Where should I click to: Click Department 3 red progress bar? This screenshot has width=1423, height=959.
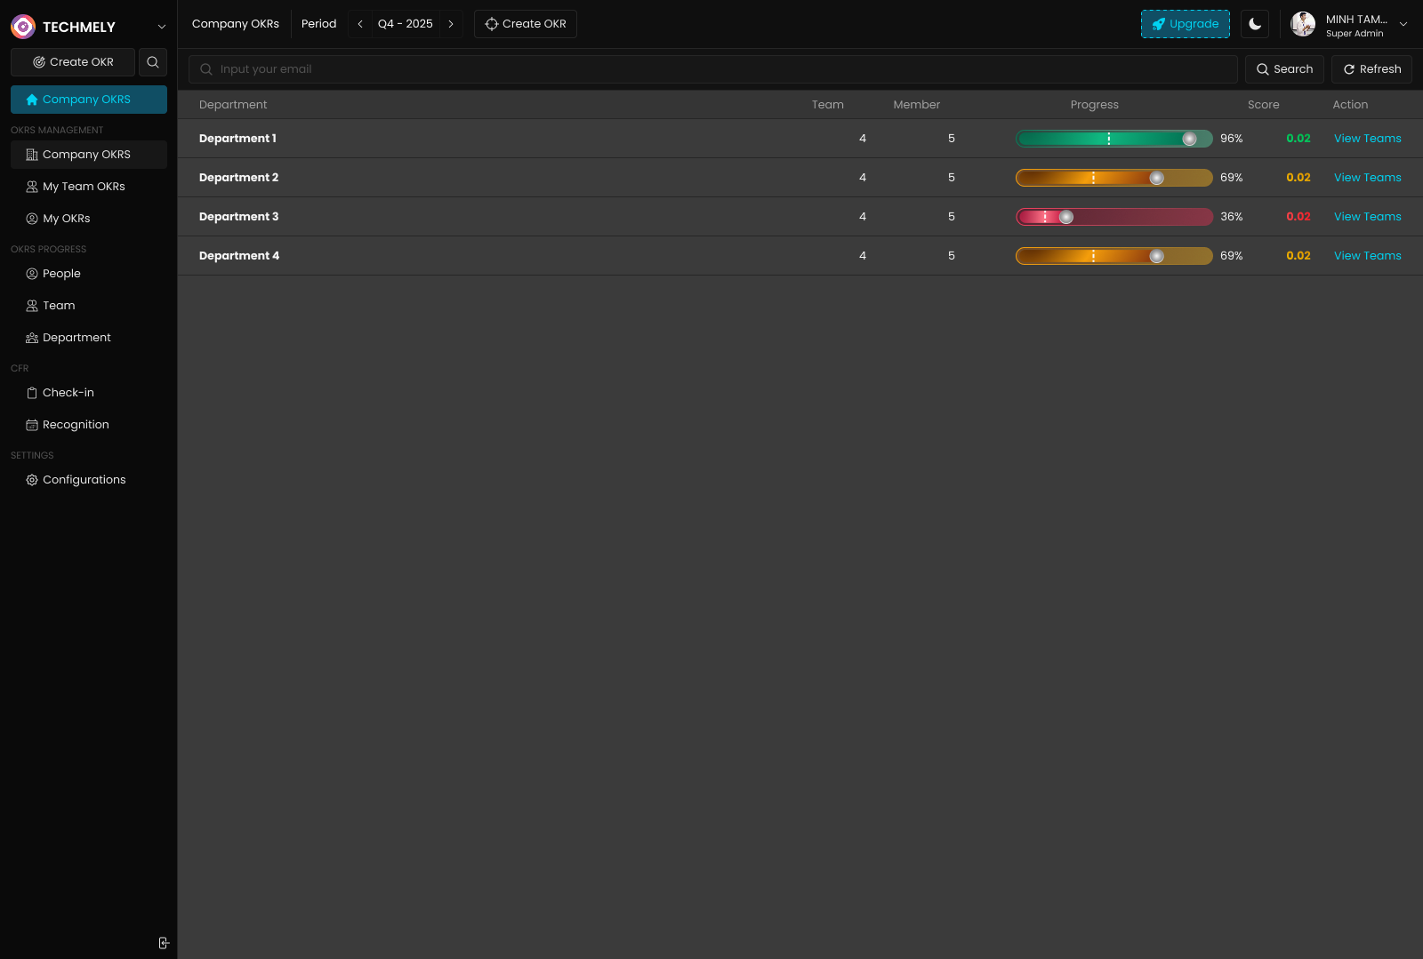click(x=1114, y=217)
